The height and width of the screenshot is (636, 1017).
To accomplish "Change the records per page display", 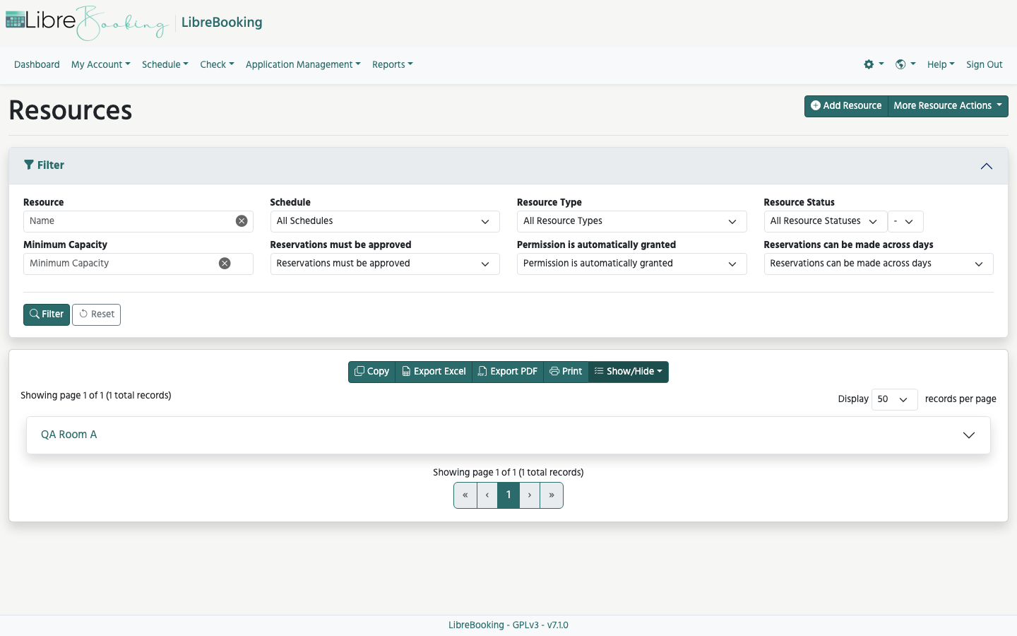I will [895, 399].
